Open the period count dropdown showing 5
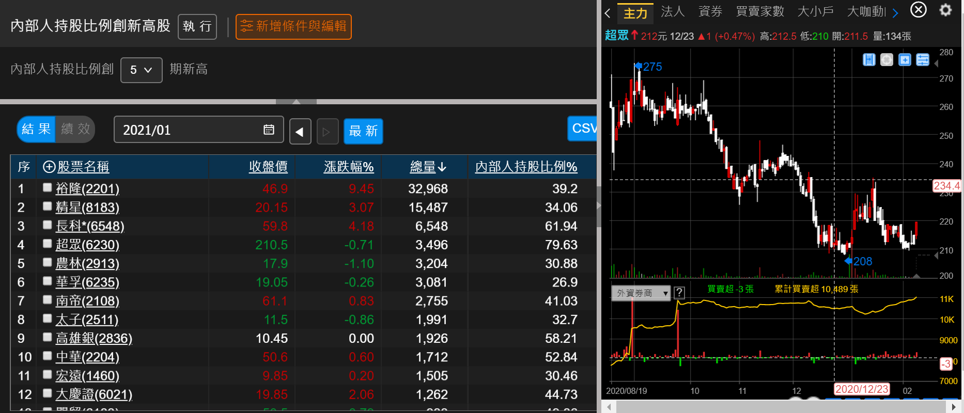Screen dimensions: 964x413 click(x=141, y=70)
